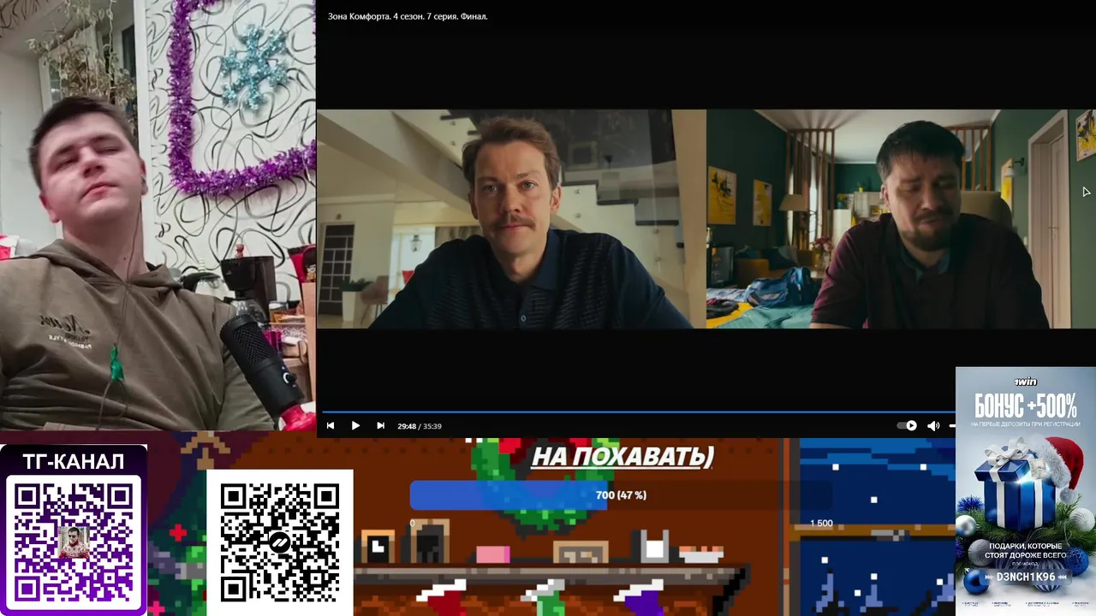
Task: Mute the video player volume
Action: 933,425
